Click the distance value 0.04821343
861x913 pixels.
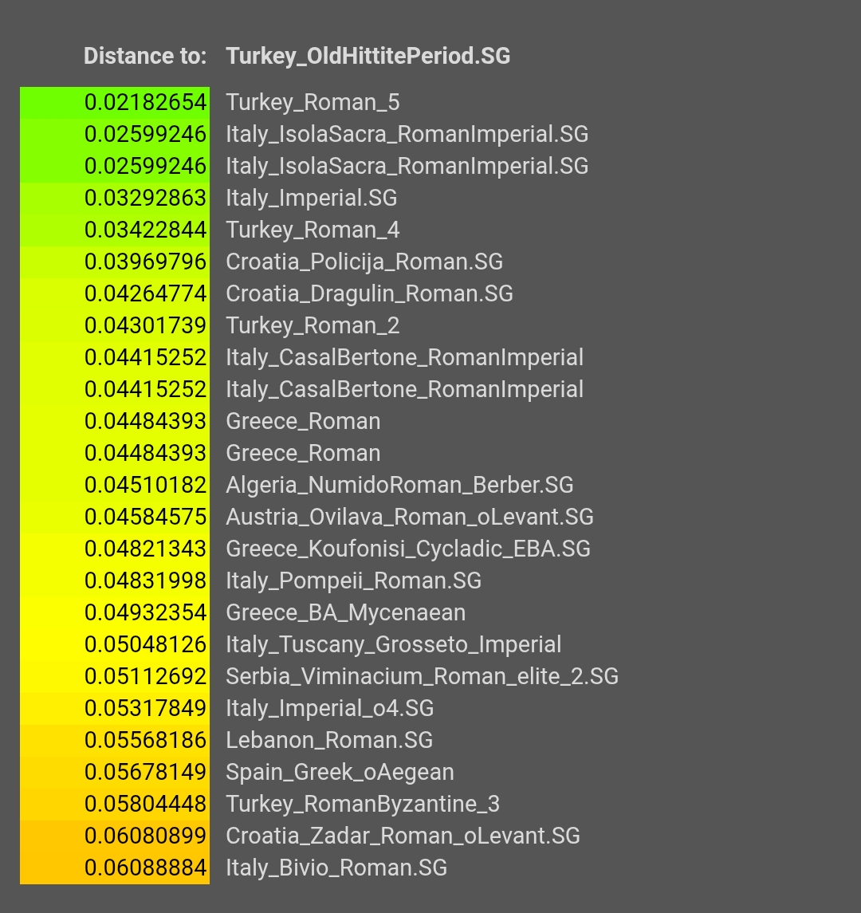point(146,549)
